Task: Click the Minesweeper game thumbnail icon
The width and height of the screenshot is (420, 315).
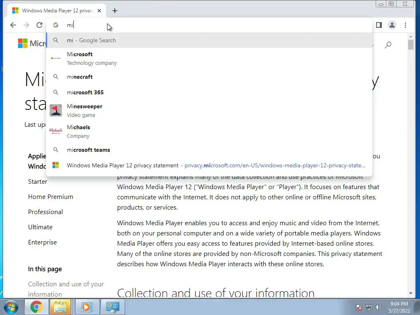Action: (56, 110)
